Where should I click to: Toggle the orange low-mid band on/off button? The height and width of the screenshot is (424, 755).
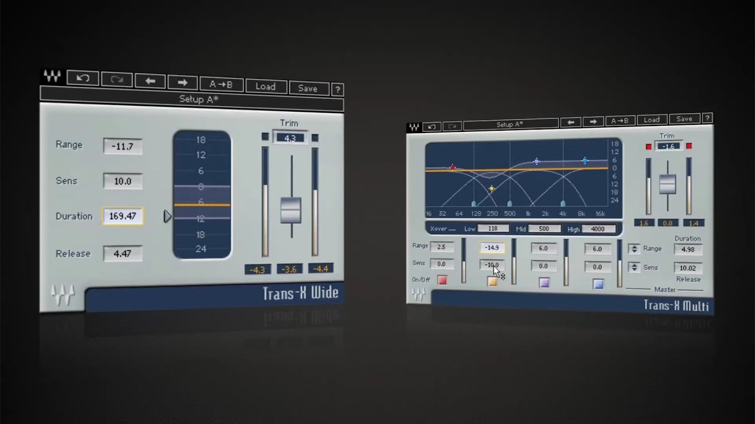pyautogui.click(x=493, y=281)
